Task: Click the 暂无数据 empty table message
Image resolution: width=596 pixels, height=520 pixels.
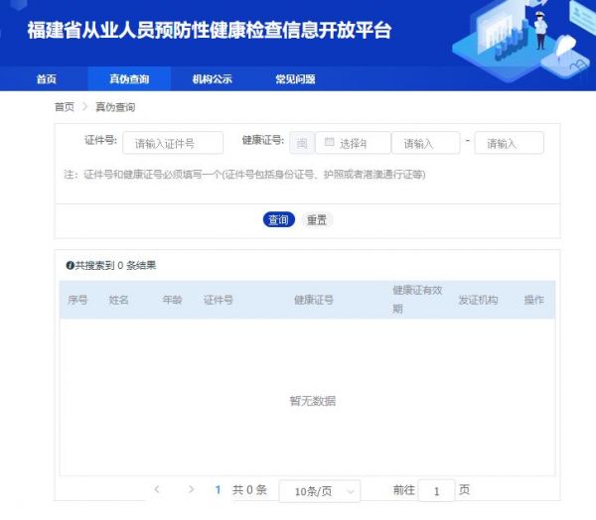Action: (x=313, y=401)
